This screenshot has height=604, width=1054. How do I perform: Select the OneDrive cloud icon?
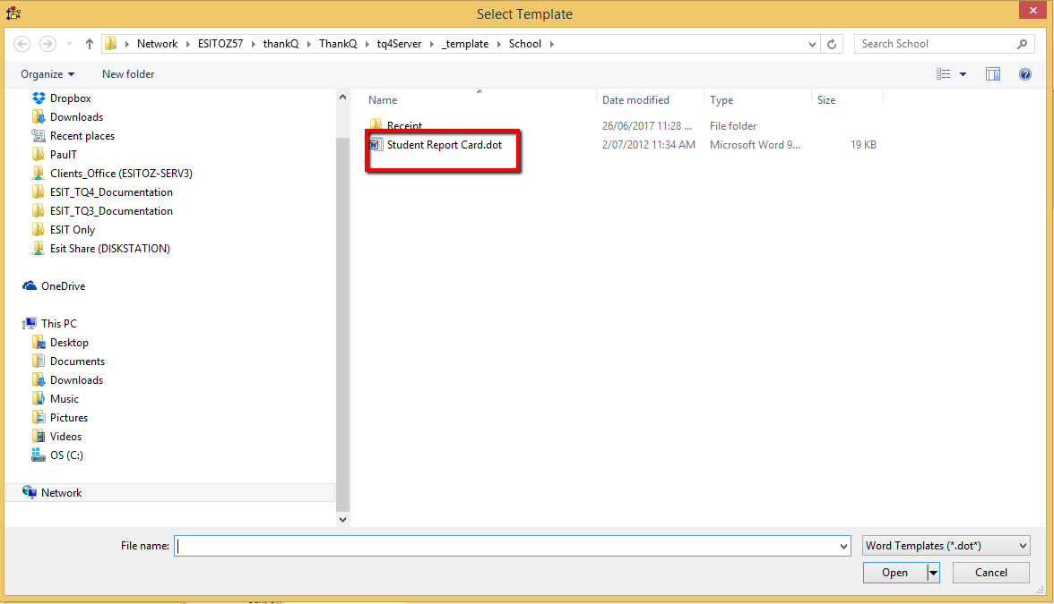(x=30, y=286)
